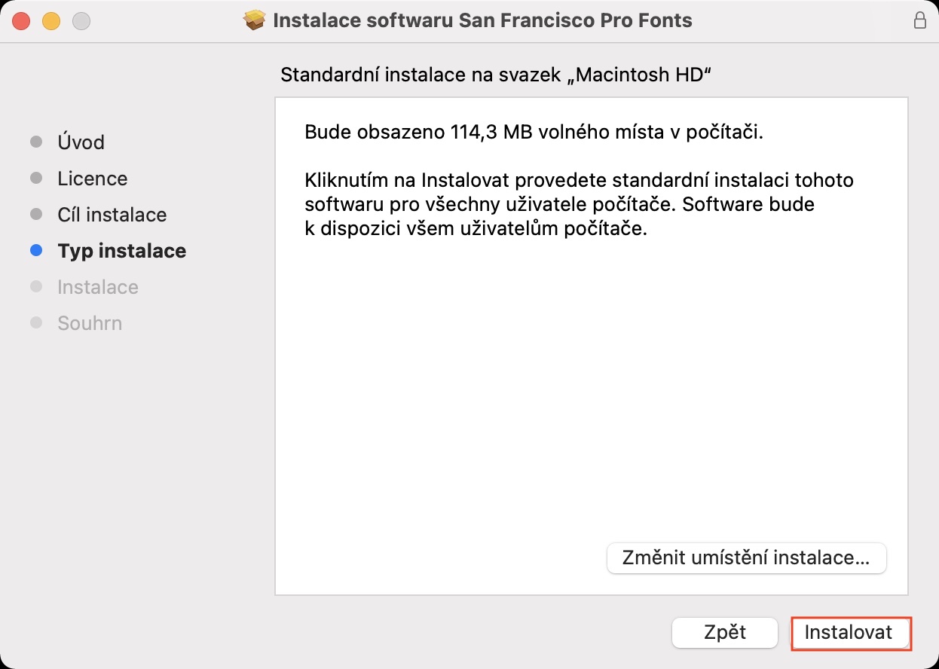Go back with the Zpět button
This screenshot has height=669, width=939.
pyautogui.click(x=724, y=633)
